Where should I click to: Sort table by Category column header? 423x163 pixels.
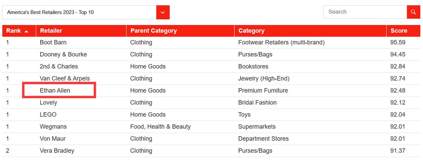click(x=251, y=31)
